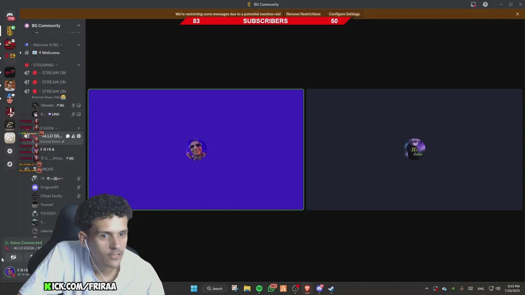The image size is (525, 295).
Task: Click the microphone tray icon
Action: click(462, 288)
